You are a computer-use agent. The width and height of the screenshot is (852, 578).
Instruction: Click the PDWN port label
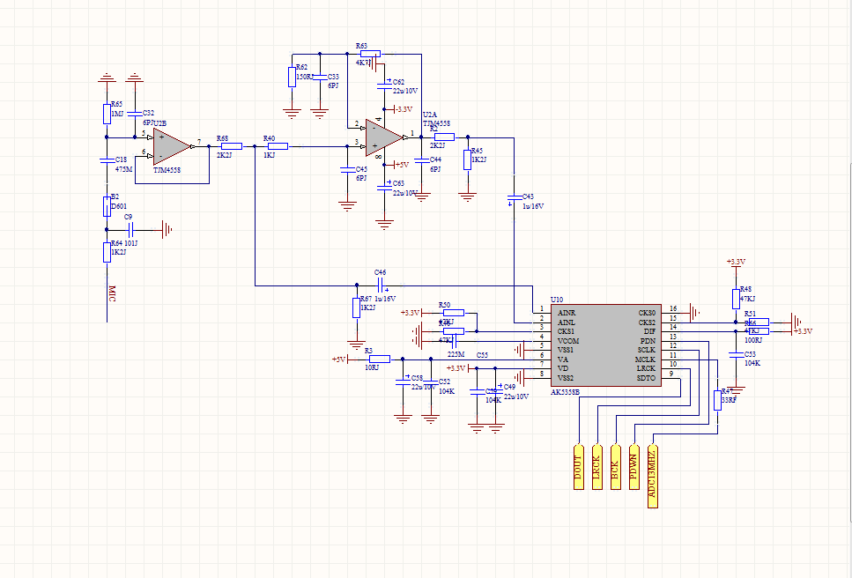(633, 466)
